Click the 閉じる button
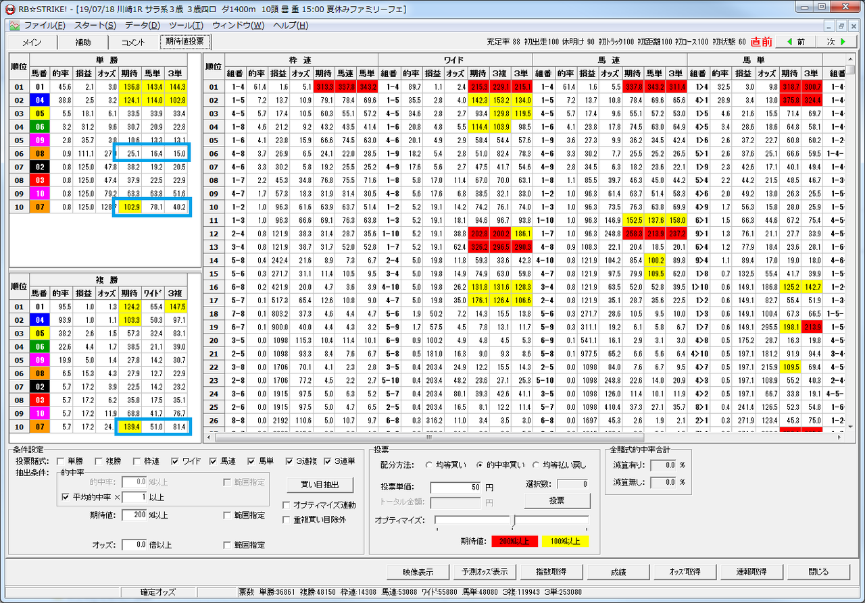865x603 pixels. pyautogui.click(x=818, y=571)
